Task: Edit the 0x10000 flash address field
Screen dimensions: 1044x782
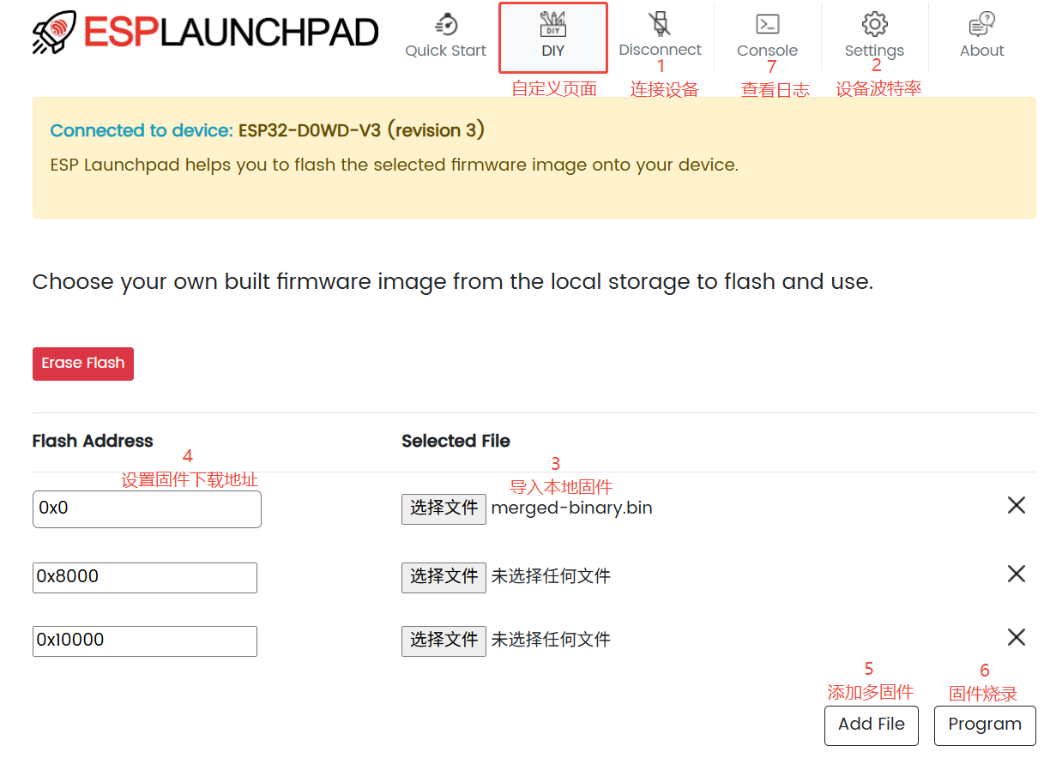Action: [x=145, y=641]
